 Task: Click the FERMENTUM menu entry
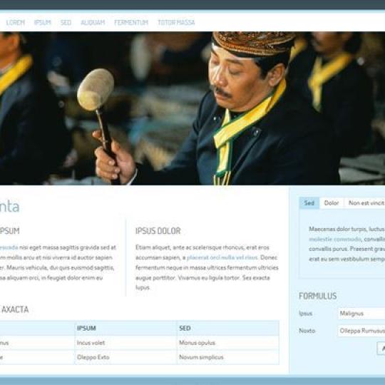[x=131, y=23]
